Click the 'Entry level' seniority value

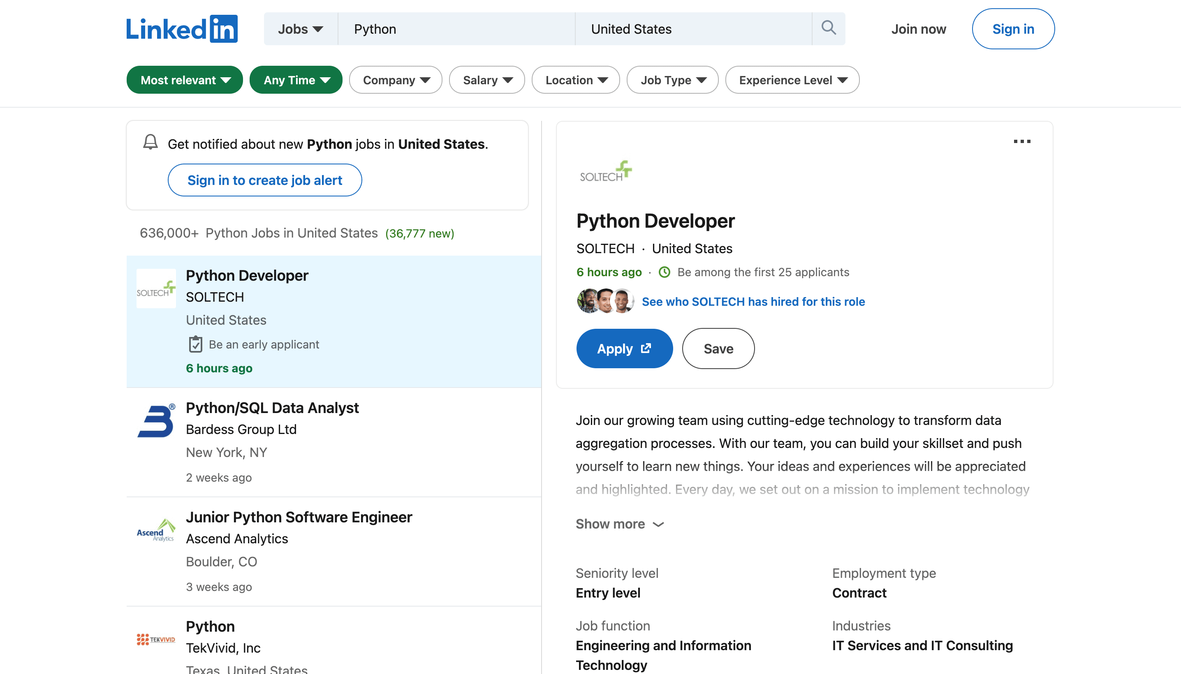608,593
